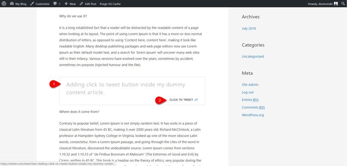Click the Categories widget heading
Image resolution: width=347 pixels, height=166 pixels.
[x=253, y=45]
